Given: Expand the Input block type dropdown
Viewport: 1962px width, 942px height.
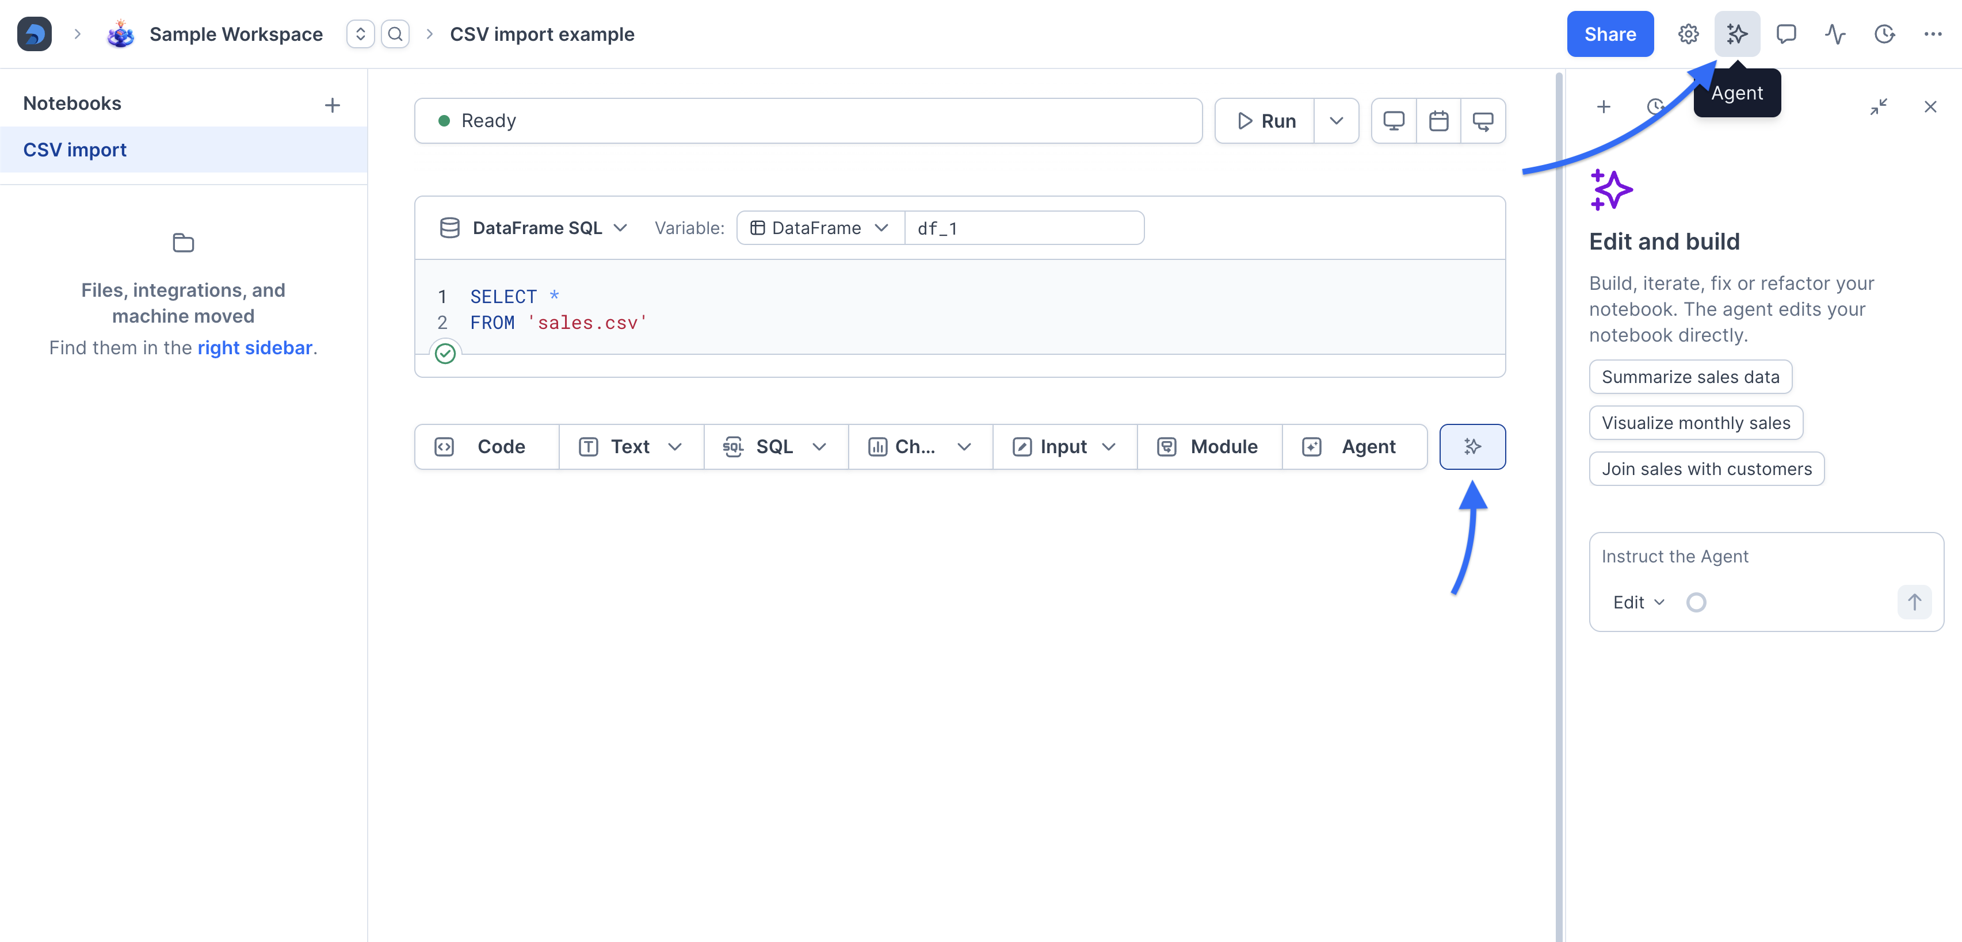Looking at the screenshot, I should (1109, 447).
